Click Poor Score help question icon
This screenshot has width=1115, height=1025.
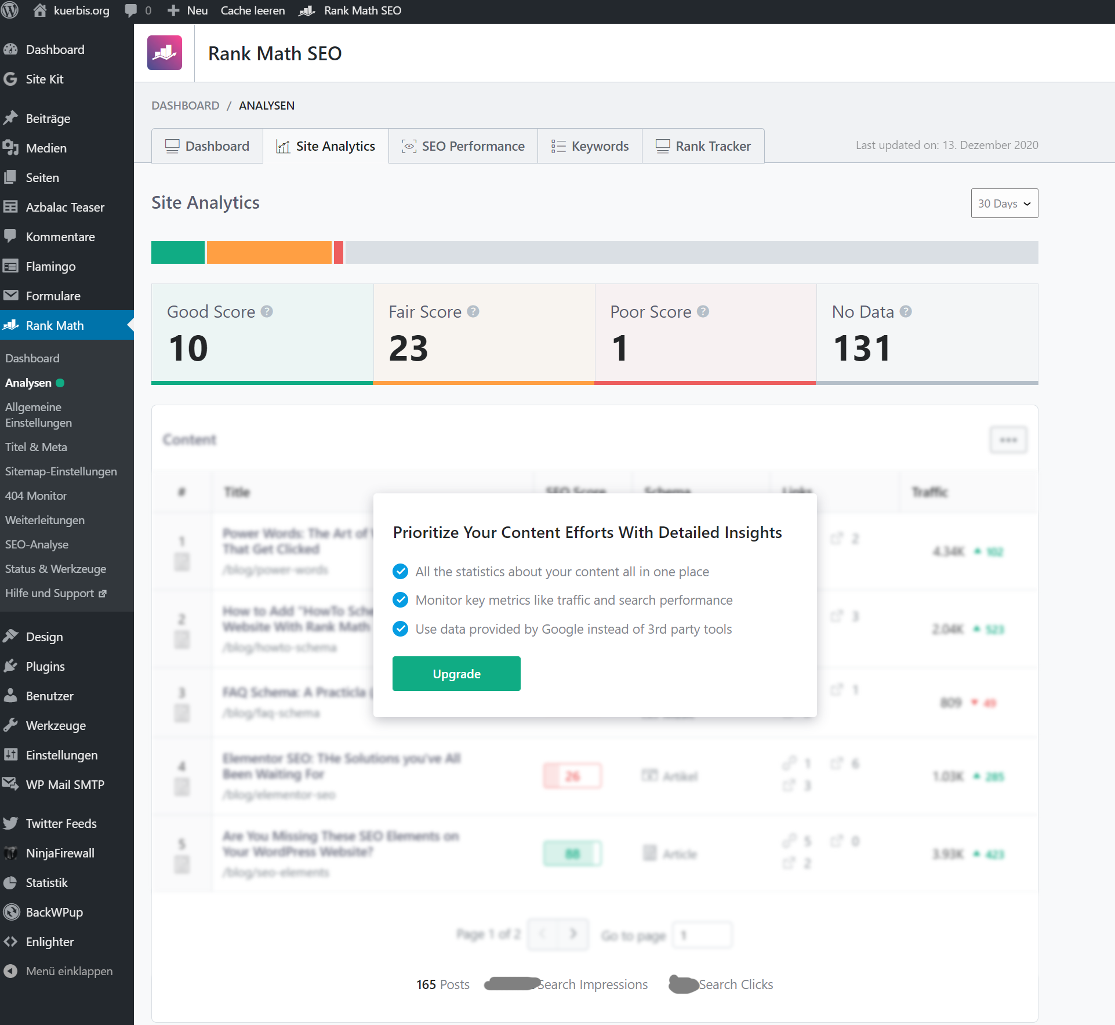(703, 311)
